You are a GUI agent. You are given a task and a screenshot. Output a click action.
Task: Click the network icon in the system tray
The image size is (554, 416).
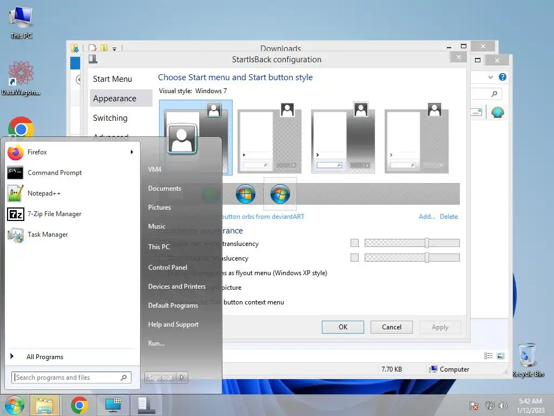click(x=490, y=406)
